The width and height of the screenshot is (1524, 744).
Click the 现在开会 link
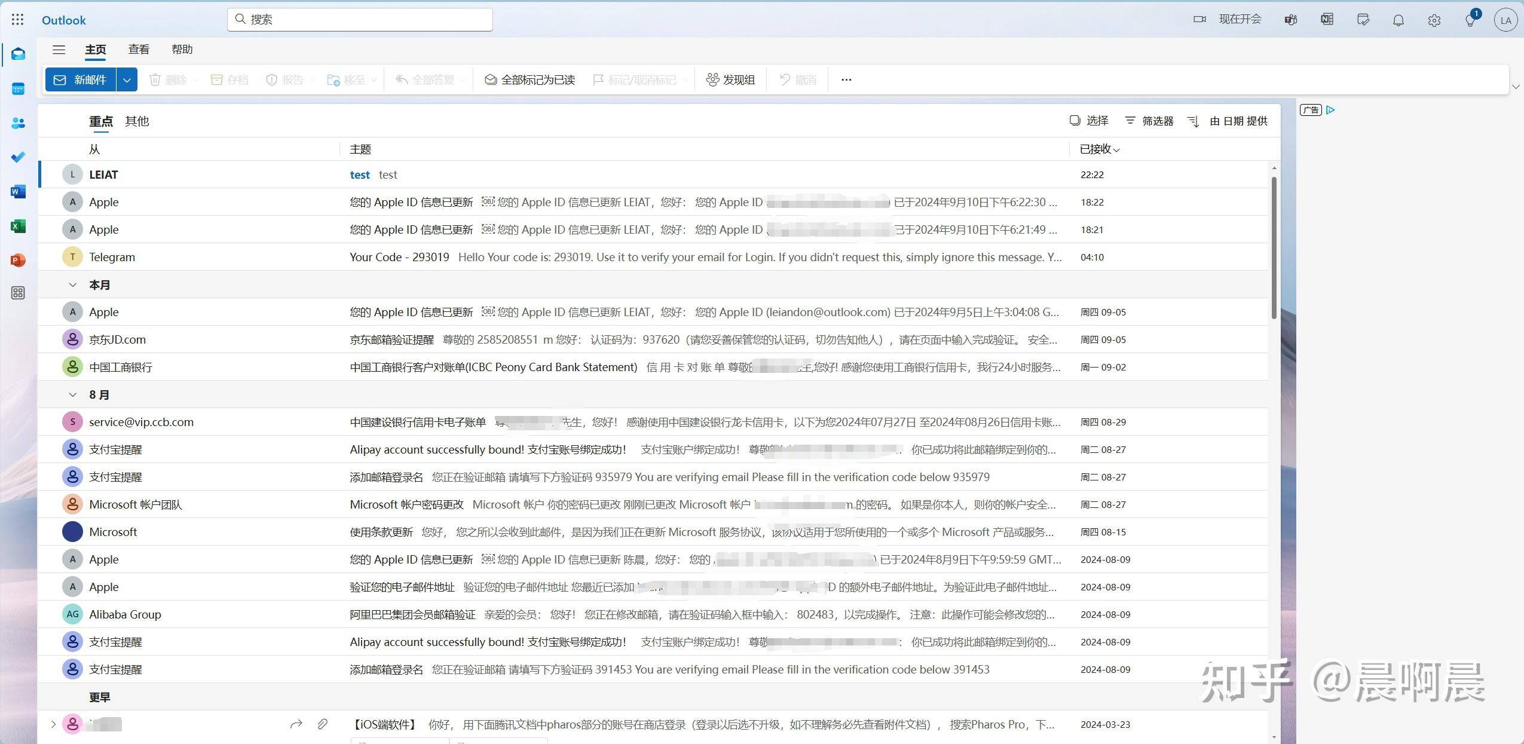coord(1240,19)
